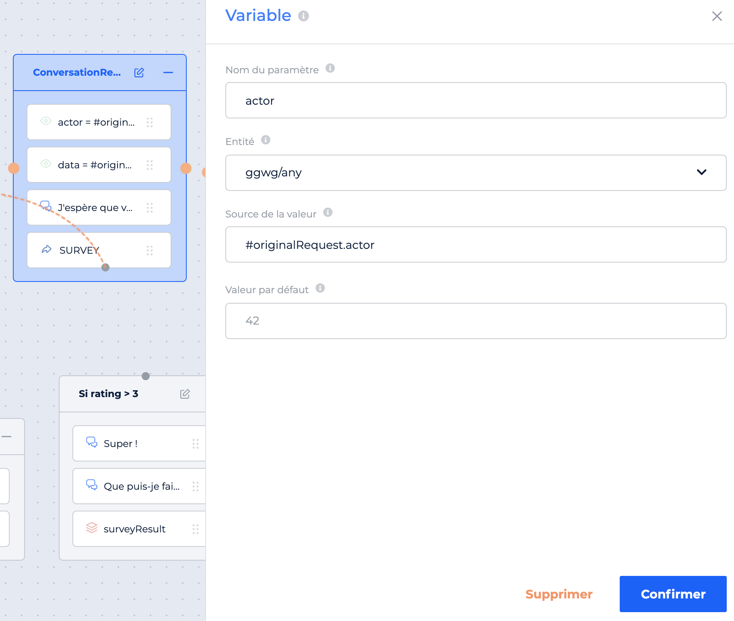Viewport: 734px width, 621px height.
Task: Edit the Si rating > 3 node
Action: [185, 394]
